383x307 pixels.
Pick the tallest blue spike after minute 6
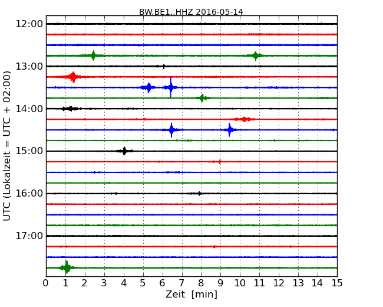click(x=171, y=87)
